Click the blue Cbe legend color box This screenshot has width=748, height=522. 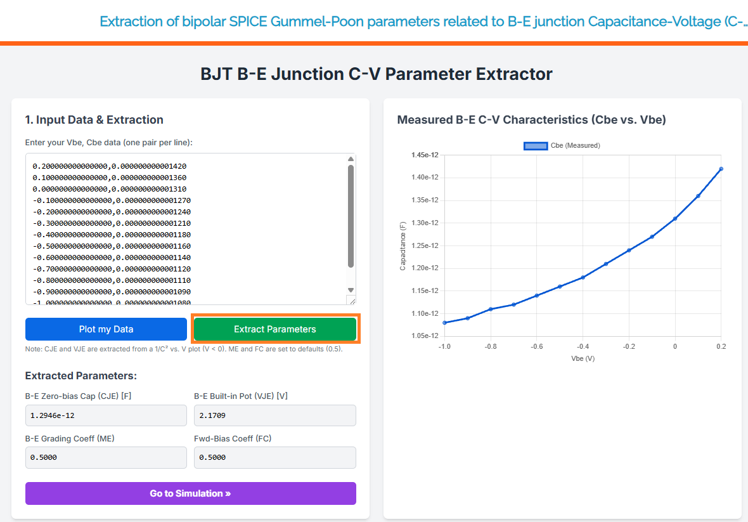(536, 146)
